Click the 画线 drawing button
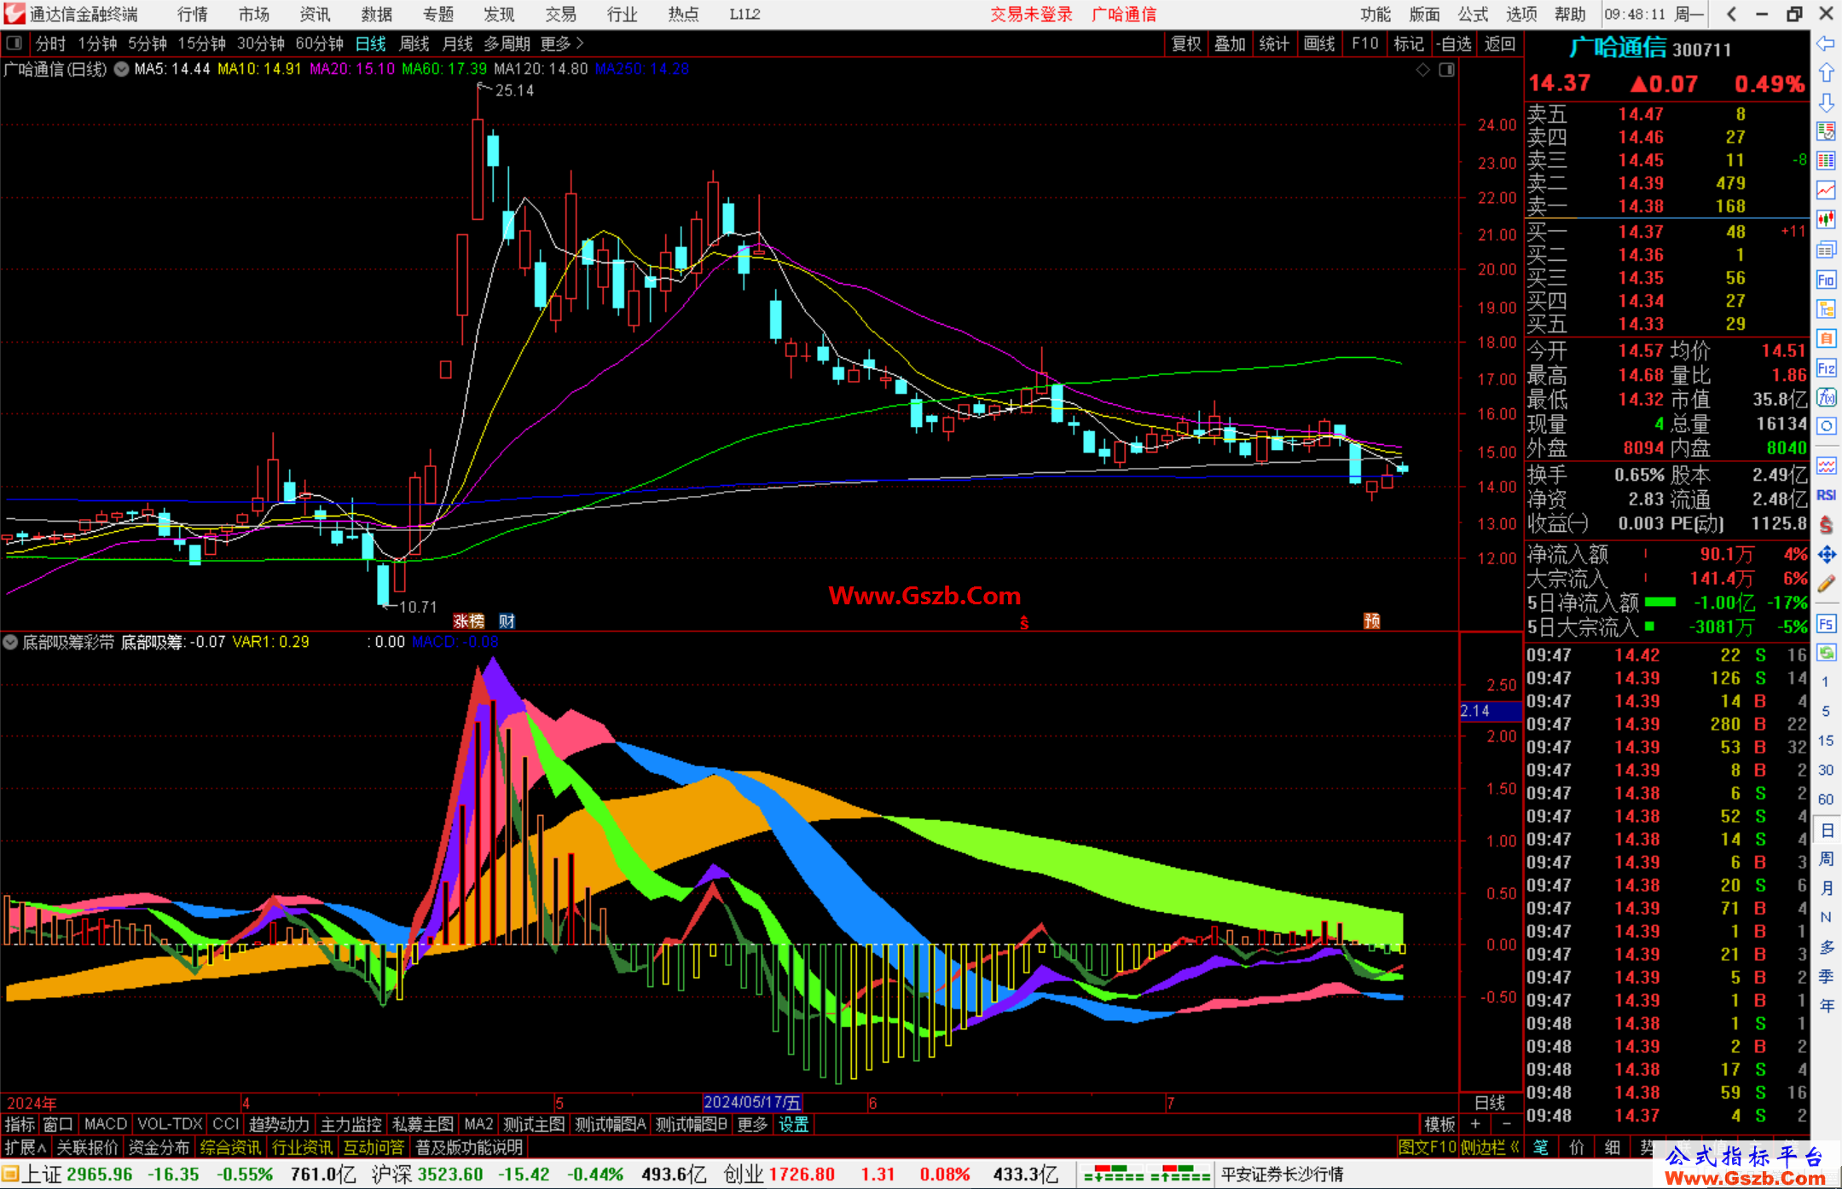This screenshot has height=1189, width=1842. click(1318, 43)
